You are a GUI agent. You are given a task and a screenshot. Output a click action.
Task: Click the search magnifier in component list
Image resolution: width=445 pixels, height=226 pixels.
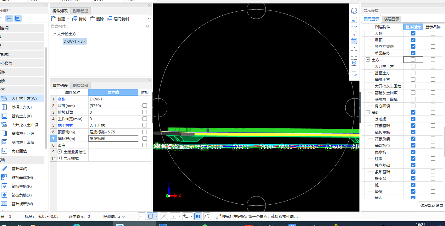(x=148, y=26)
